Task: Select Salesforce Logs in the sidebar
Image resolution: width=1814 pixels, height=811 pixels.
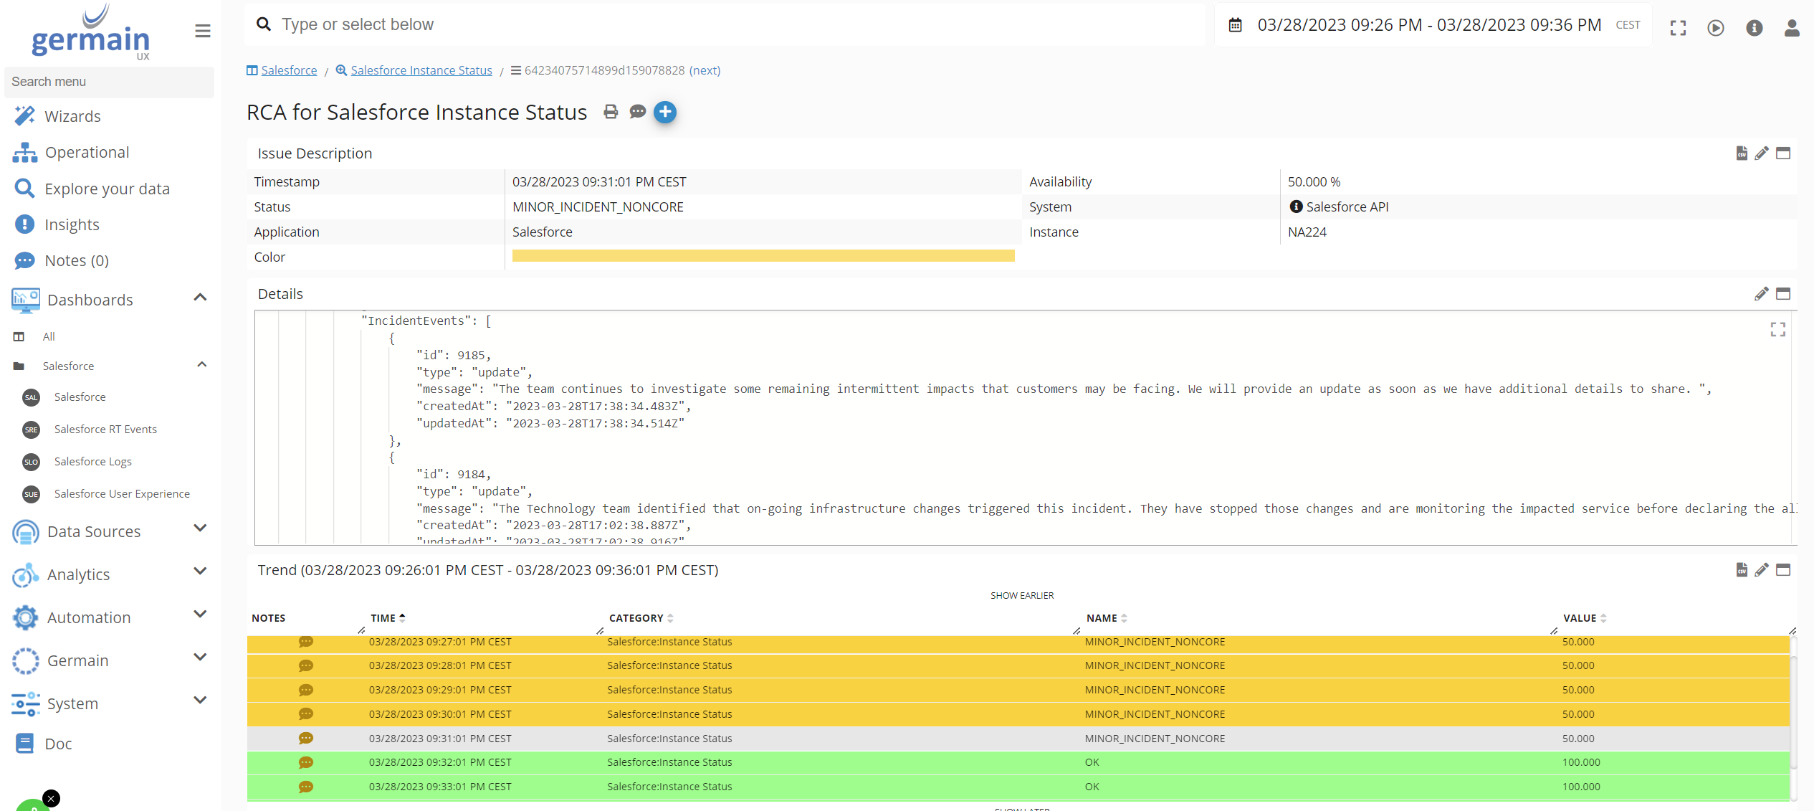Action: click(x=92, y=461)
